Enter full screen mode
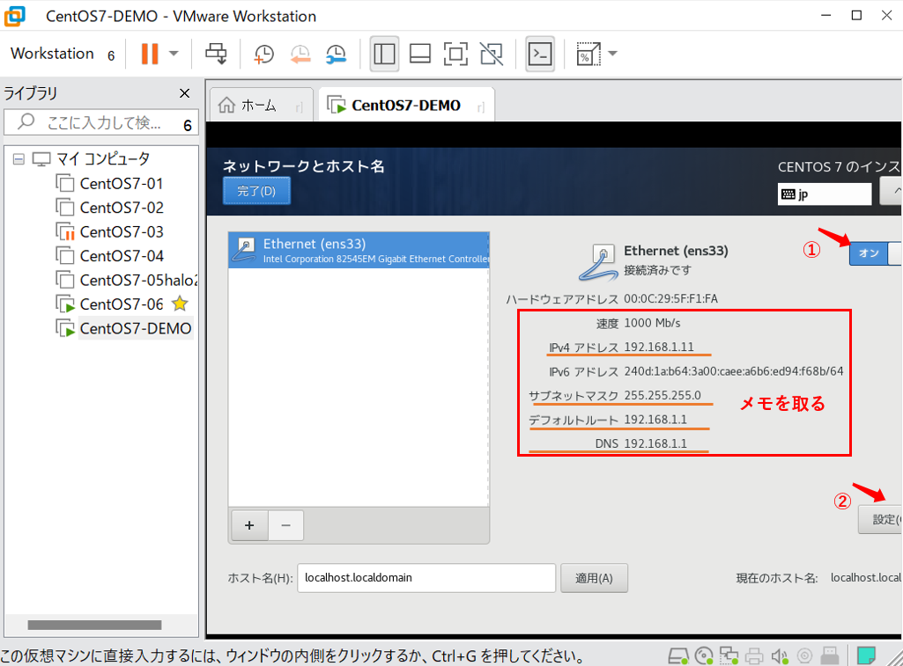This screenshot has height=666, width=903. (x=455, y=54)
